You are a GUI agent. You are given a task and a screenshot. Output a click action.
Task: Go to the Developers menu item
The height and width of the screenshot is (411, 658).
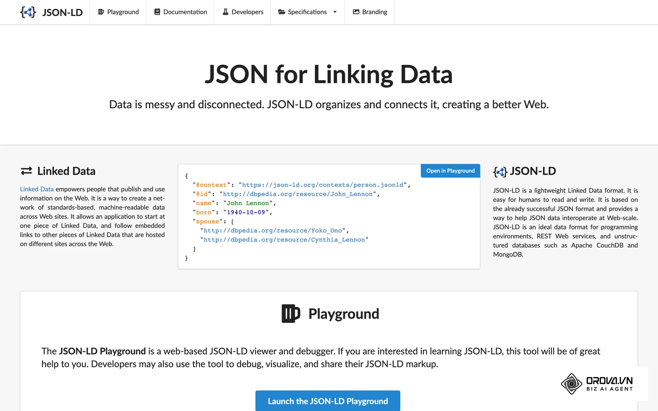click(243, 12)
